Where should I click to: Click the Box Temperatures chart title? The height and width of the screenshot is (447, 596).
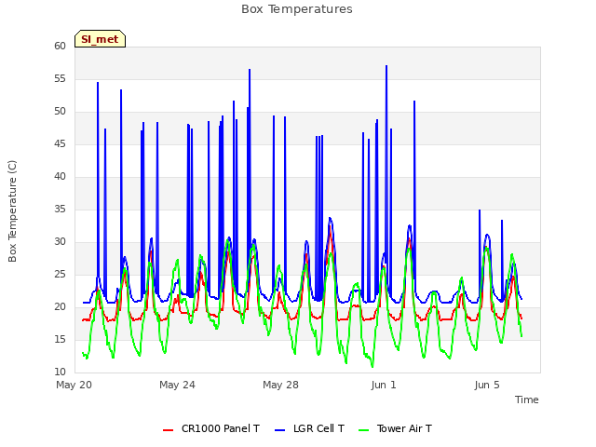click(x=297, y=9)
